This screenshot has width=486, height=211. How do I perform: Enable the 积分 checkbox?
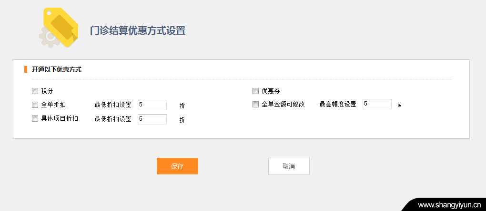(x=35, y=91)
